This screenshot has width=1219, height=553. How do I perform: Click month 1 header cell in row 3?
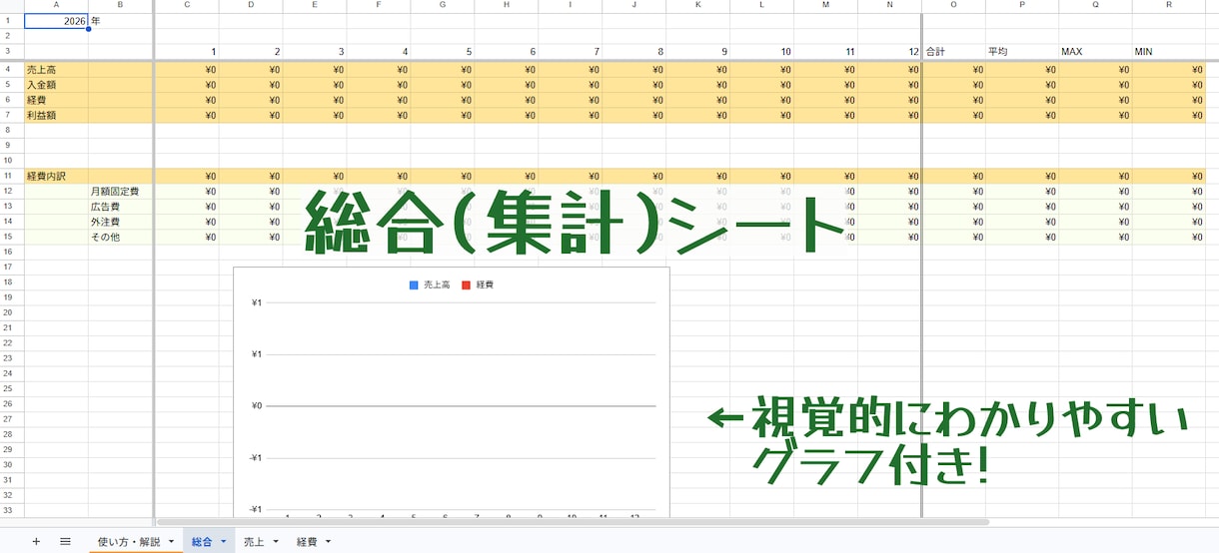click(187, 51)
